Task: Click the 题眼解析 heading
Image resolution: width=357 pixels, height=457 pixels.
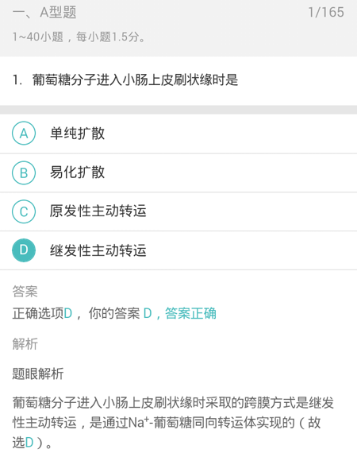Action: pos(38,374)
